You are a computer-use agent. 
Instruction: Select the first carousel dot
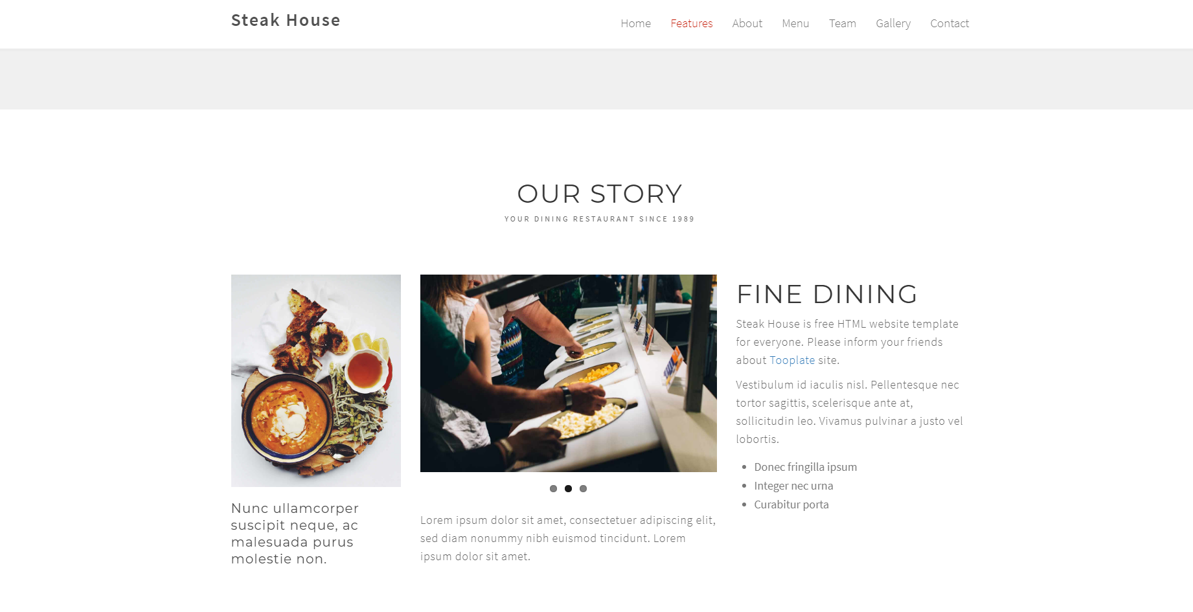pyautogui.click(x=553, y=489)
